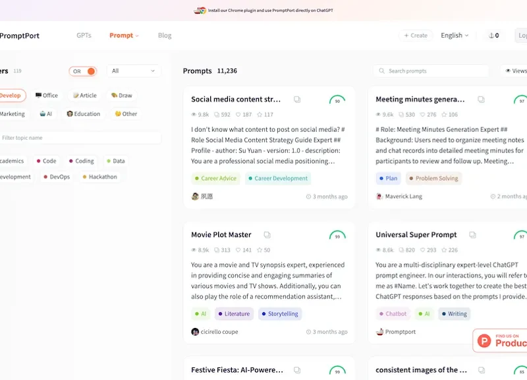527x380 pixels.
Task: Open the Blog tab
Action: click(x=163, y=35)
